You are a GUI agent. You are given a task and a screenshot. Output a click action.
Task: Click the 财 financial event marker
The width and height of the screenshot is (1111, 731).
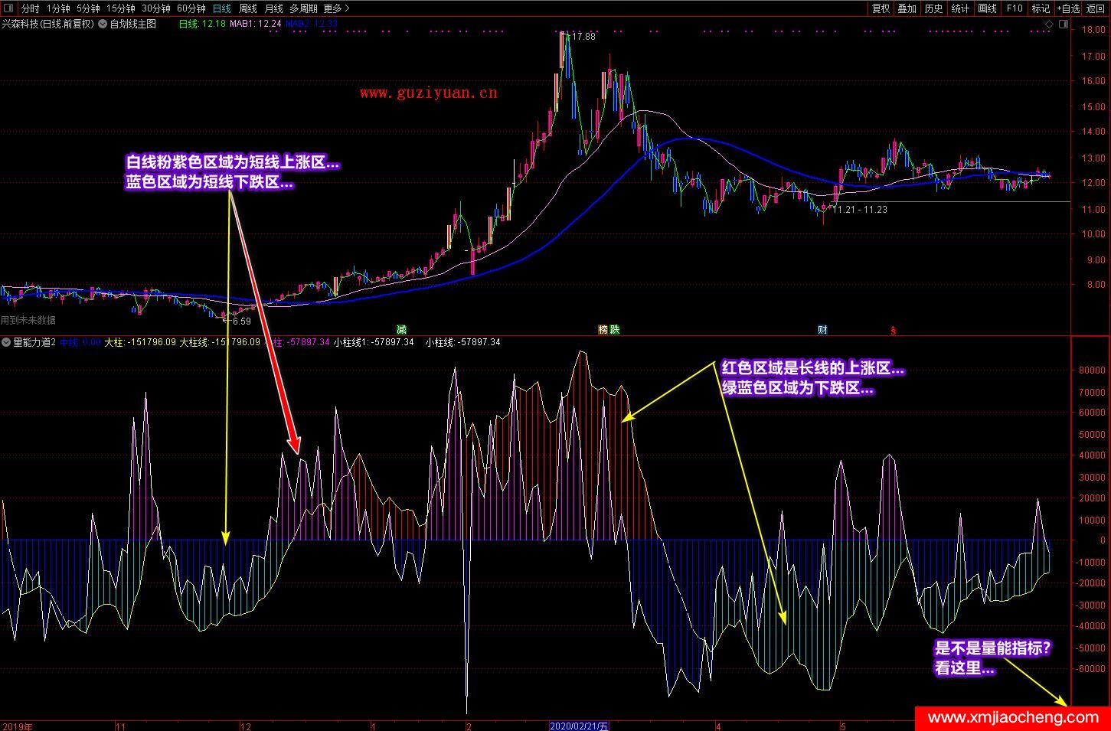tap(822, 330)
